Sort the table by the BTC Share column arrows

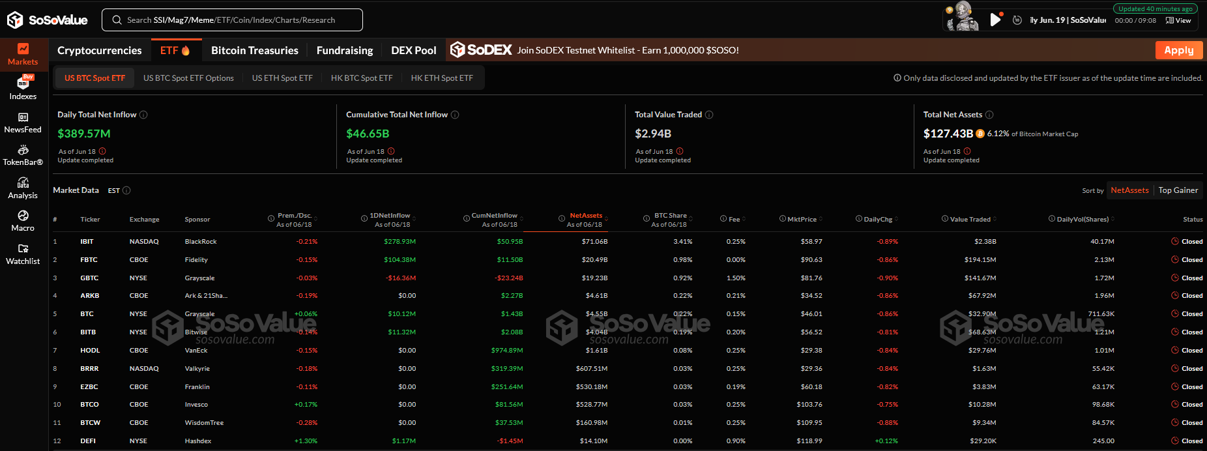[690, 219]
